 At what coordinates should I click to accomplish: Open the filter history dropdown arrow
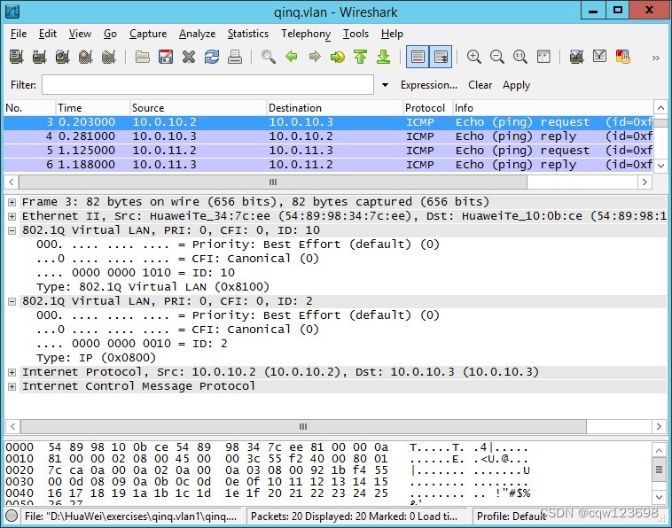tap(385, 85)
